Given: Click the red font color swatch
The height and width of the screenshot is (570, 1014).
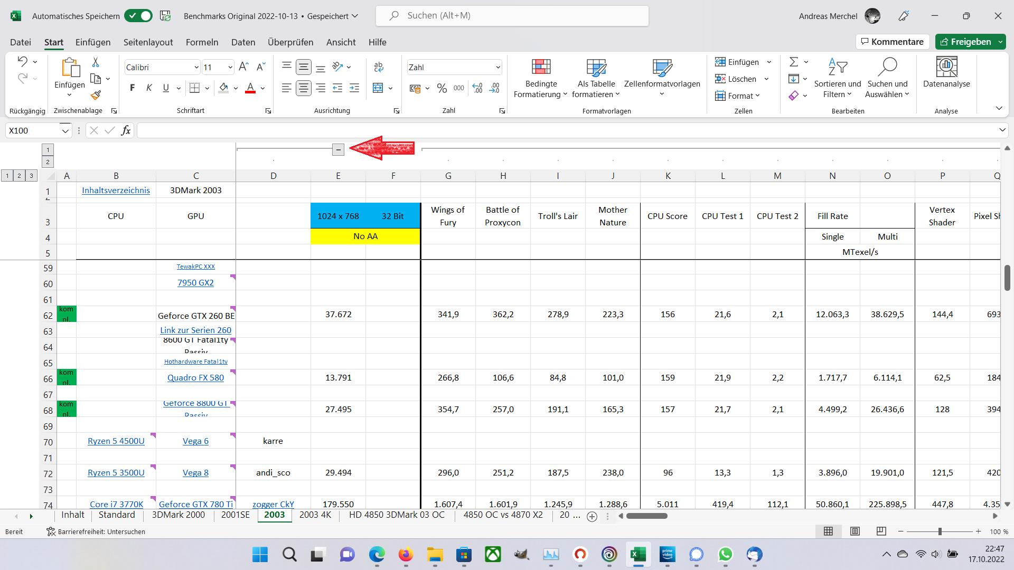Looking at the screenshot, I should point(250,88).
